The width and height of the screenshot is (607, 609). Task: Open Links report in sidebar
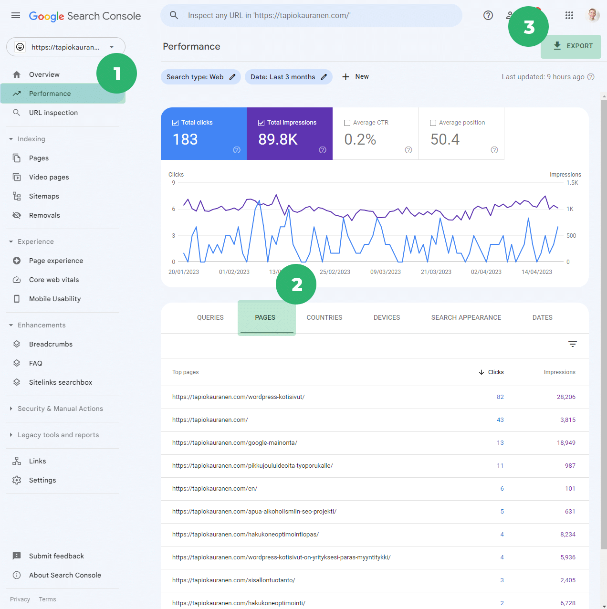pos(63,461)
